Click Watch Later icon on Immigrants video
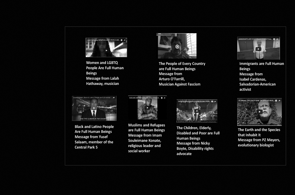Viewport: 295px width, 195px height. (x=274, y=39)
